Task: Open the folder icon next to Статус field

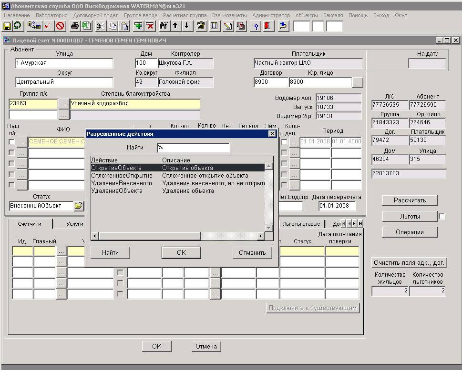Action: [79, 206]
